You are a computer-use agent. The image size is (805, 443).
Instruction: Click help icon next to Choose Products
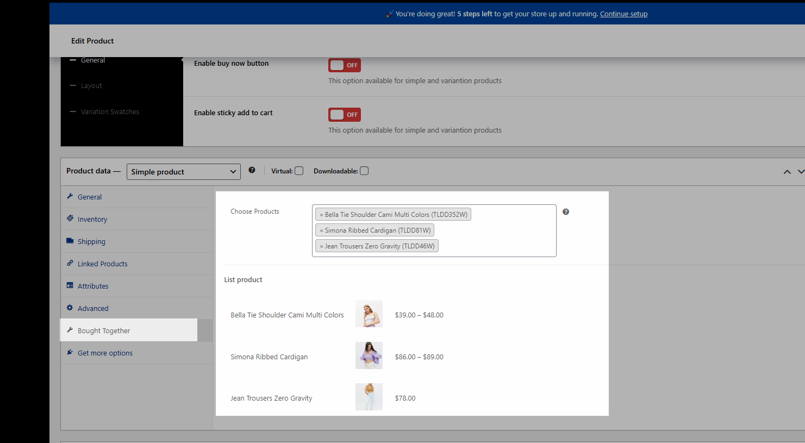coord(566,212)
